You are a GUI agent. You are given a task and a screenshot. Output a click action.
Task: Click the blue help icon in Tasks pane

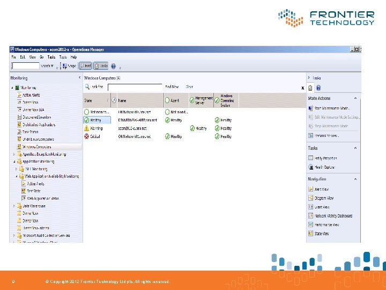click(318, 88)
